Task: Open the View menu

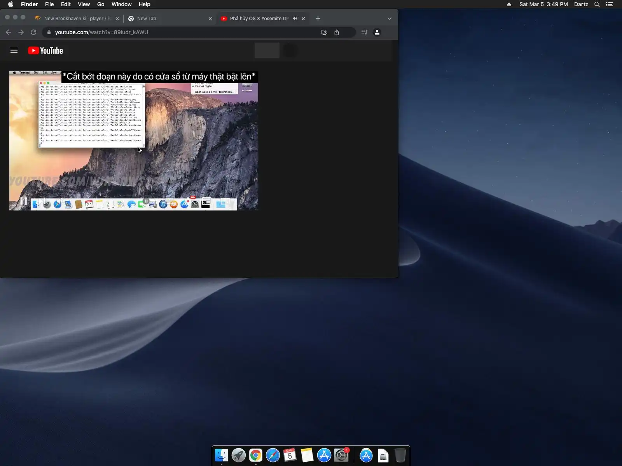Action: pyautogui.click(x=84, y=4)
